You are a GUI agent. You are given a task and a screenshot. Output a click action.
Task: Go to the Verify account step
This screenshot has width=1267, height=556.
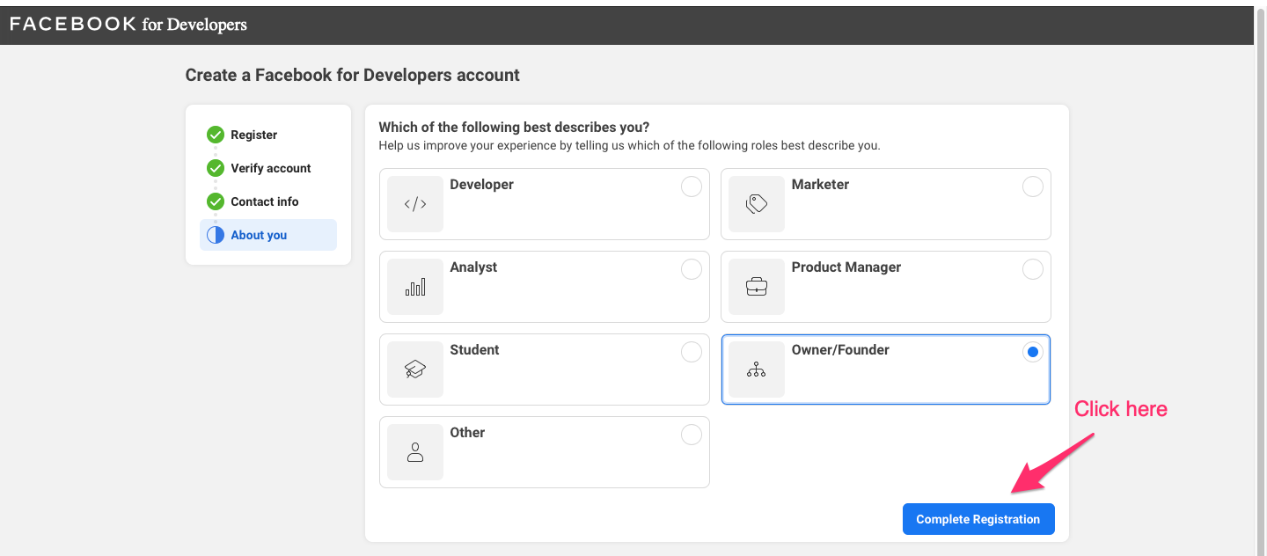268,168
